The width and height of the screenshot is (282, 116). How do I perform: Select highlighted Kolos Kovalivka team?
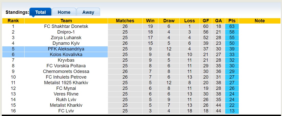pos(66,55)
